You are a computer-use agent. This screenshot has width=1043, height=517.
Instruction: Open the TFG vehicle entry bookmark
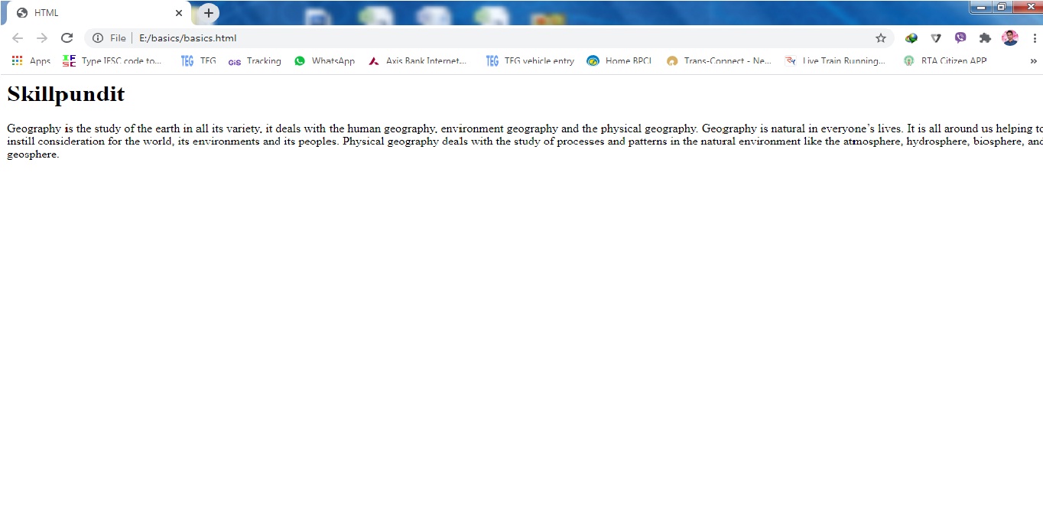(530, 61)
